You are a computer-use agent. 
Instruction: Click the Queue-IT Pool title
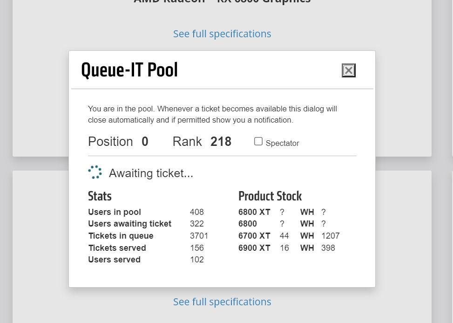129,70
